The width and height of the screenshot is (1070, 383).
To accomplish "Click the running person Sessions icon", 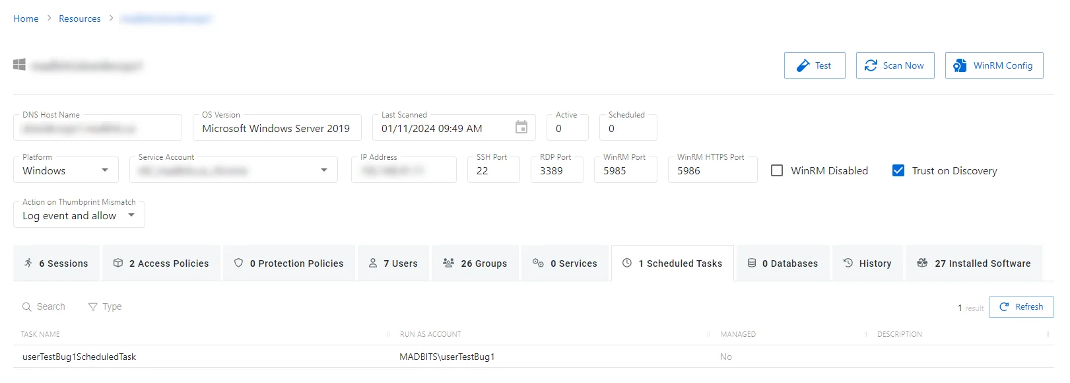I will [28, 263].
